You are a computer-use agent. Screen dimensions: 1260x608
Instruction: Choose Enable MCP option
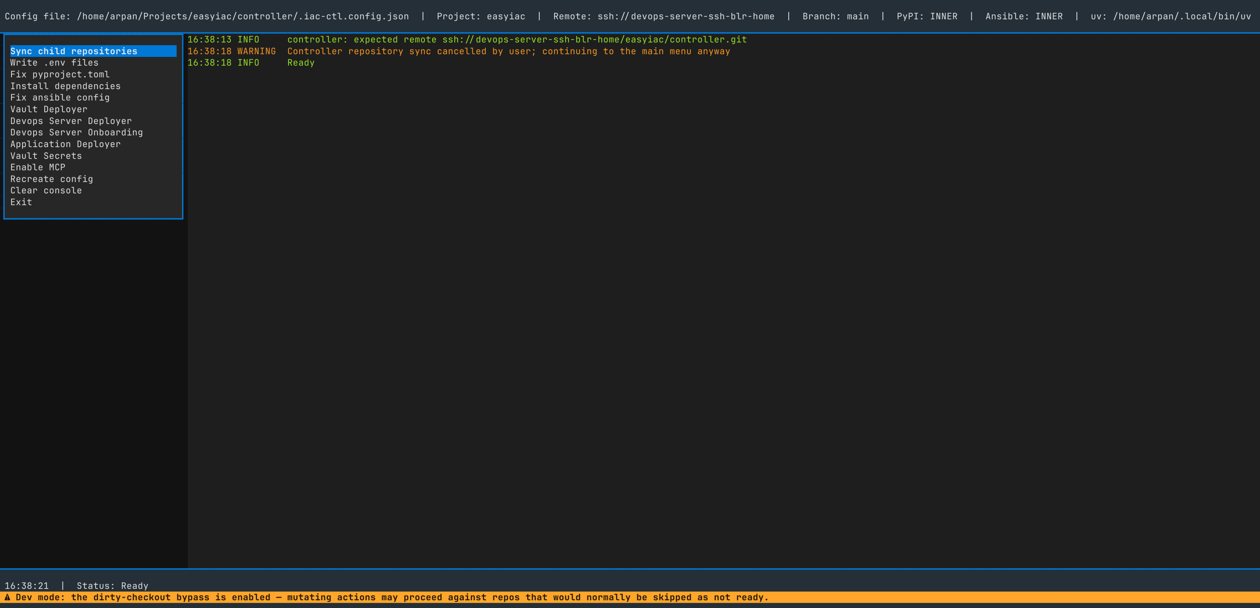93,167
